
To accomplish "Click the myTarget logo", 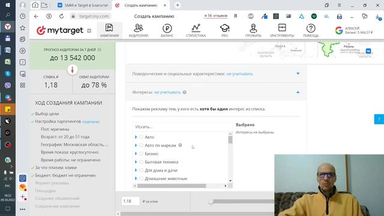I will [x=60, y=31].
